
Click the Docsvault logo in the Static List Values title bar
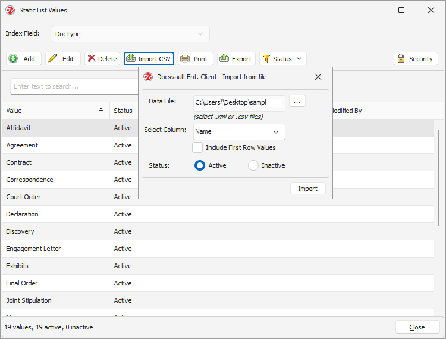[x=10, y=10]
